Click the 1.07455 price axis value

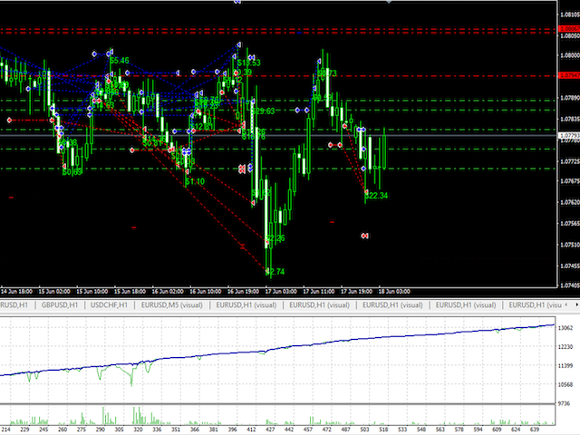pos(570,266)
